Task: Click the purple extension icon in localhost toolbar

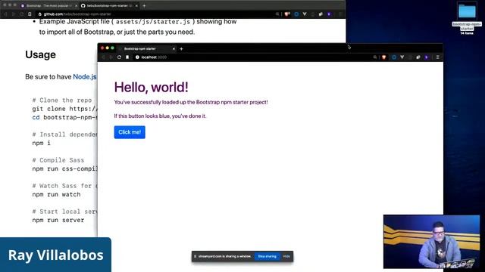Action: 426,57
